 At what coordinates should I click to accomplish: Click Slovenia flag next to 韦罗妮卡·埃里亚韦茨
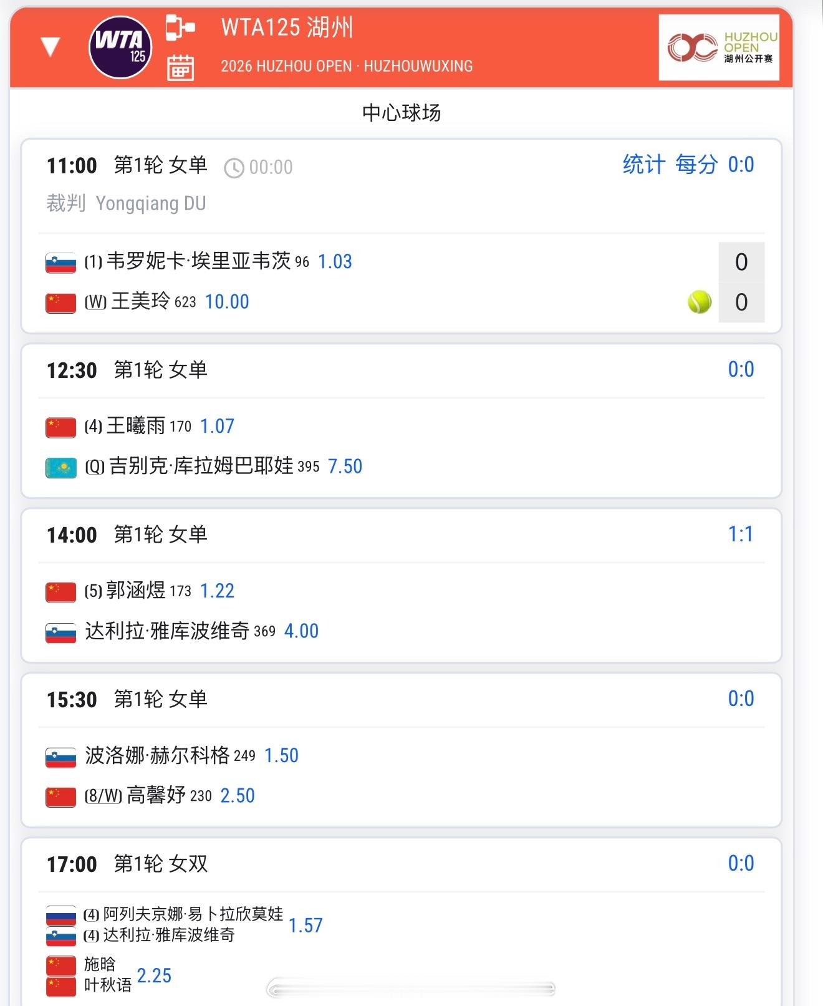tap(61, 263)
